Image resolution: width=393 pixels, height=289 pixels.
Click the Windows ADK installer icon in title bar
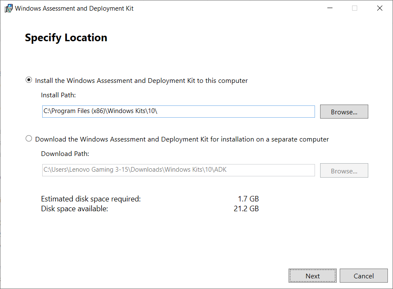[x=9, y=8]
